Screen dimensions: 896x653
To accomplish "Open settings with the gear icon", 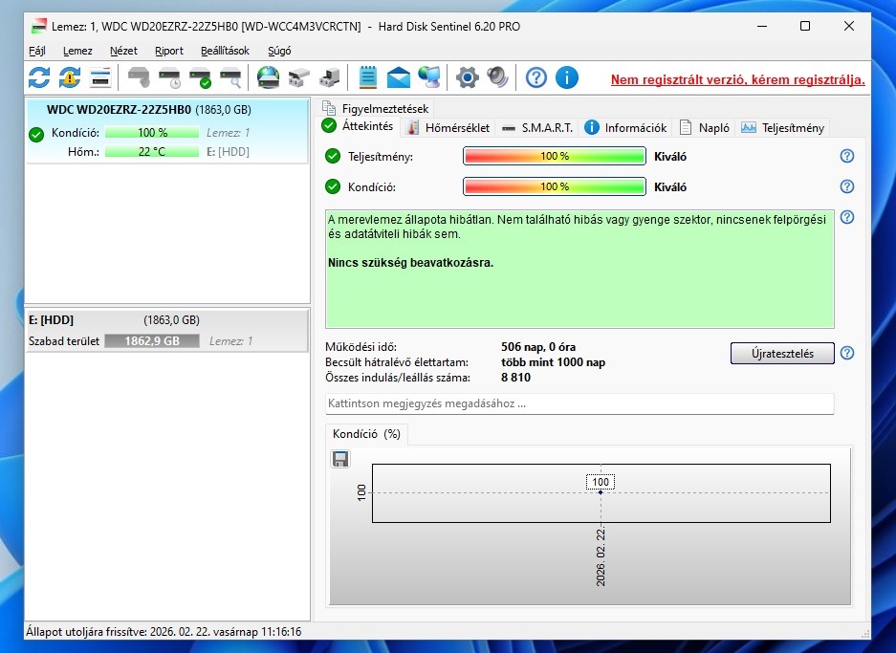I will (x=467, y=77).
